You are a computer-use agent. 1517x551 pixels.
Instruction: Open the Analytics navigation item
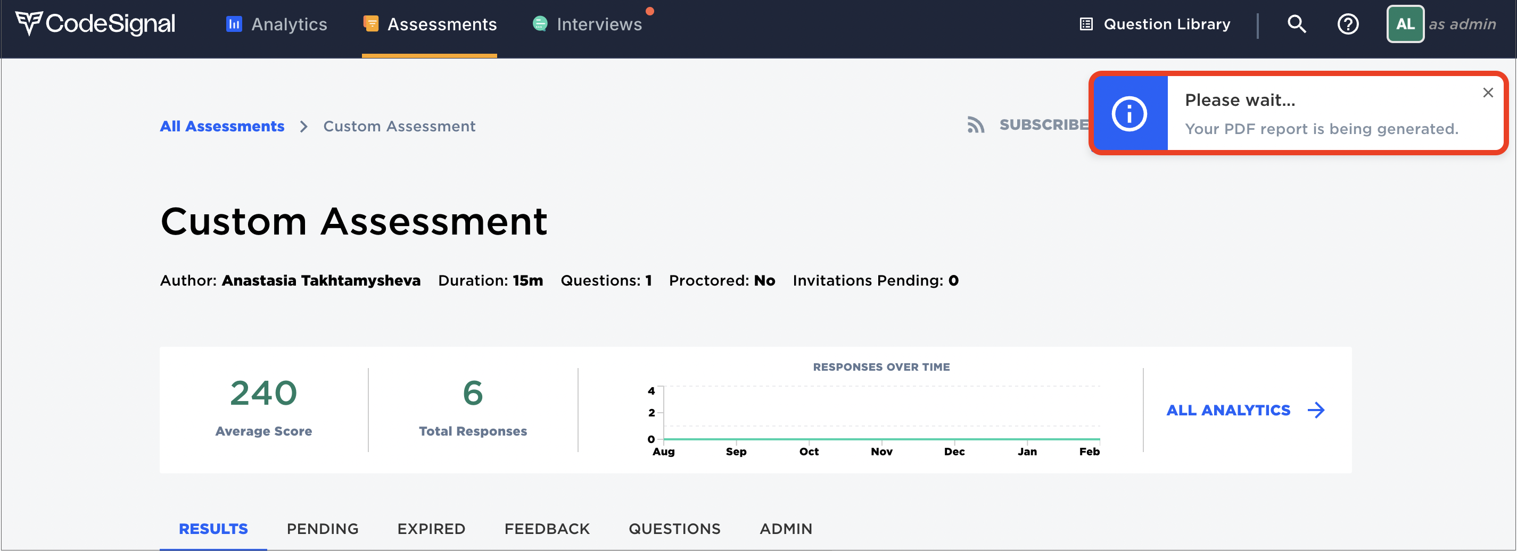[x=276, y=24]
